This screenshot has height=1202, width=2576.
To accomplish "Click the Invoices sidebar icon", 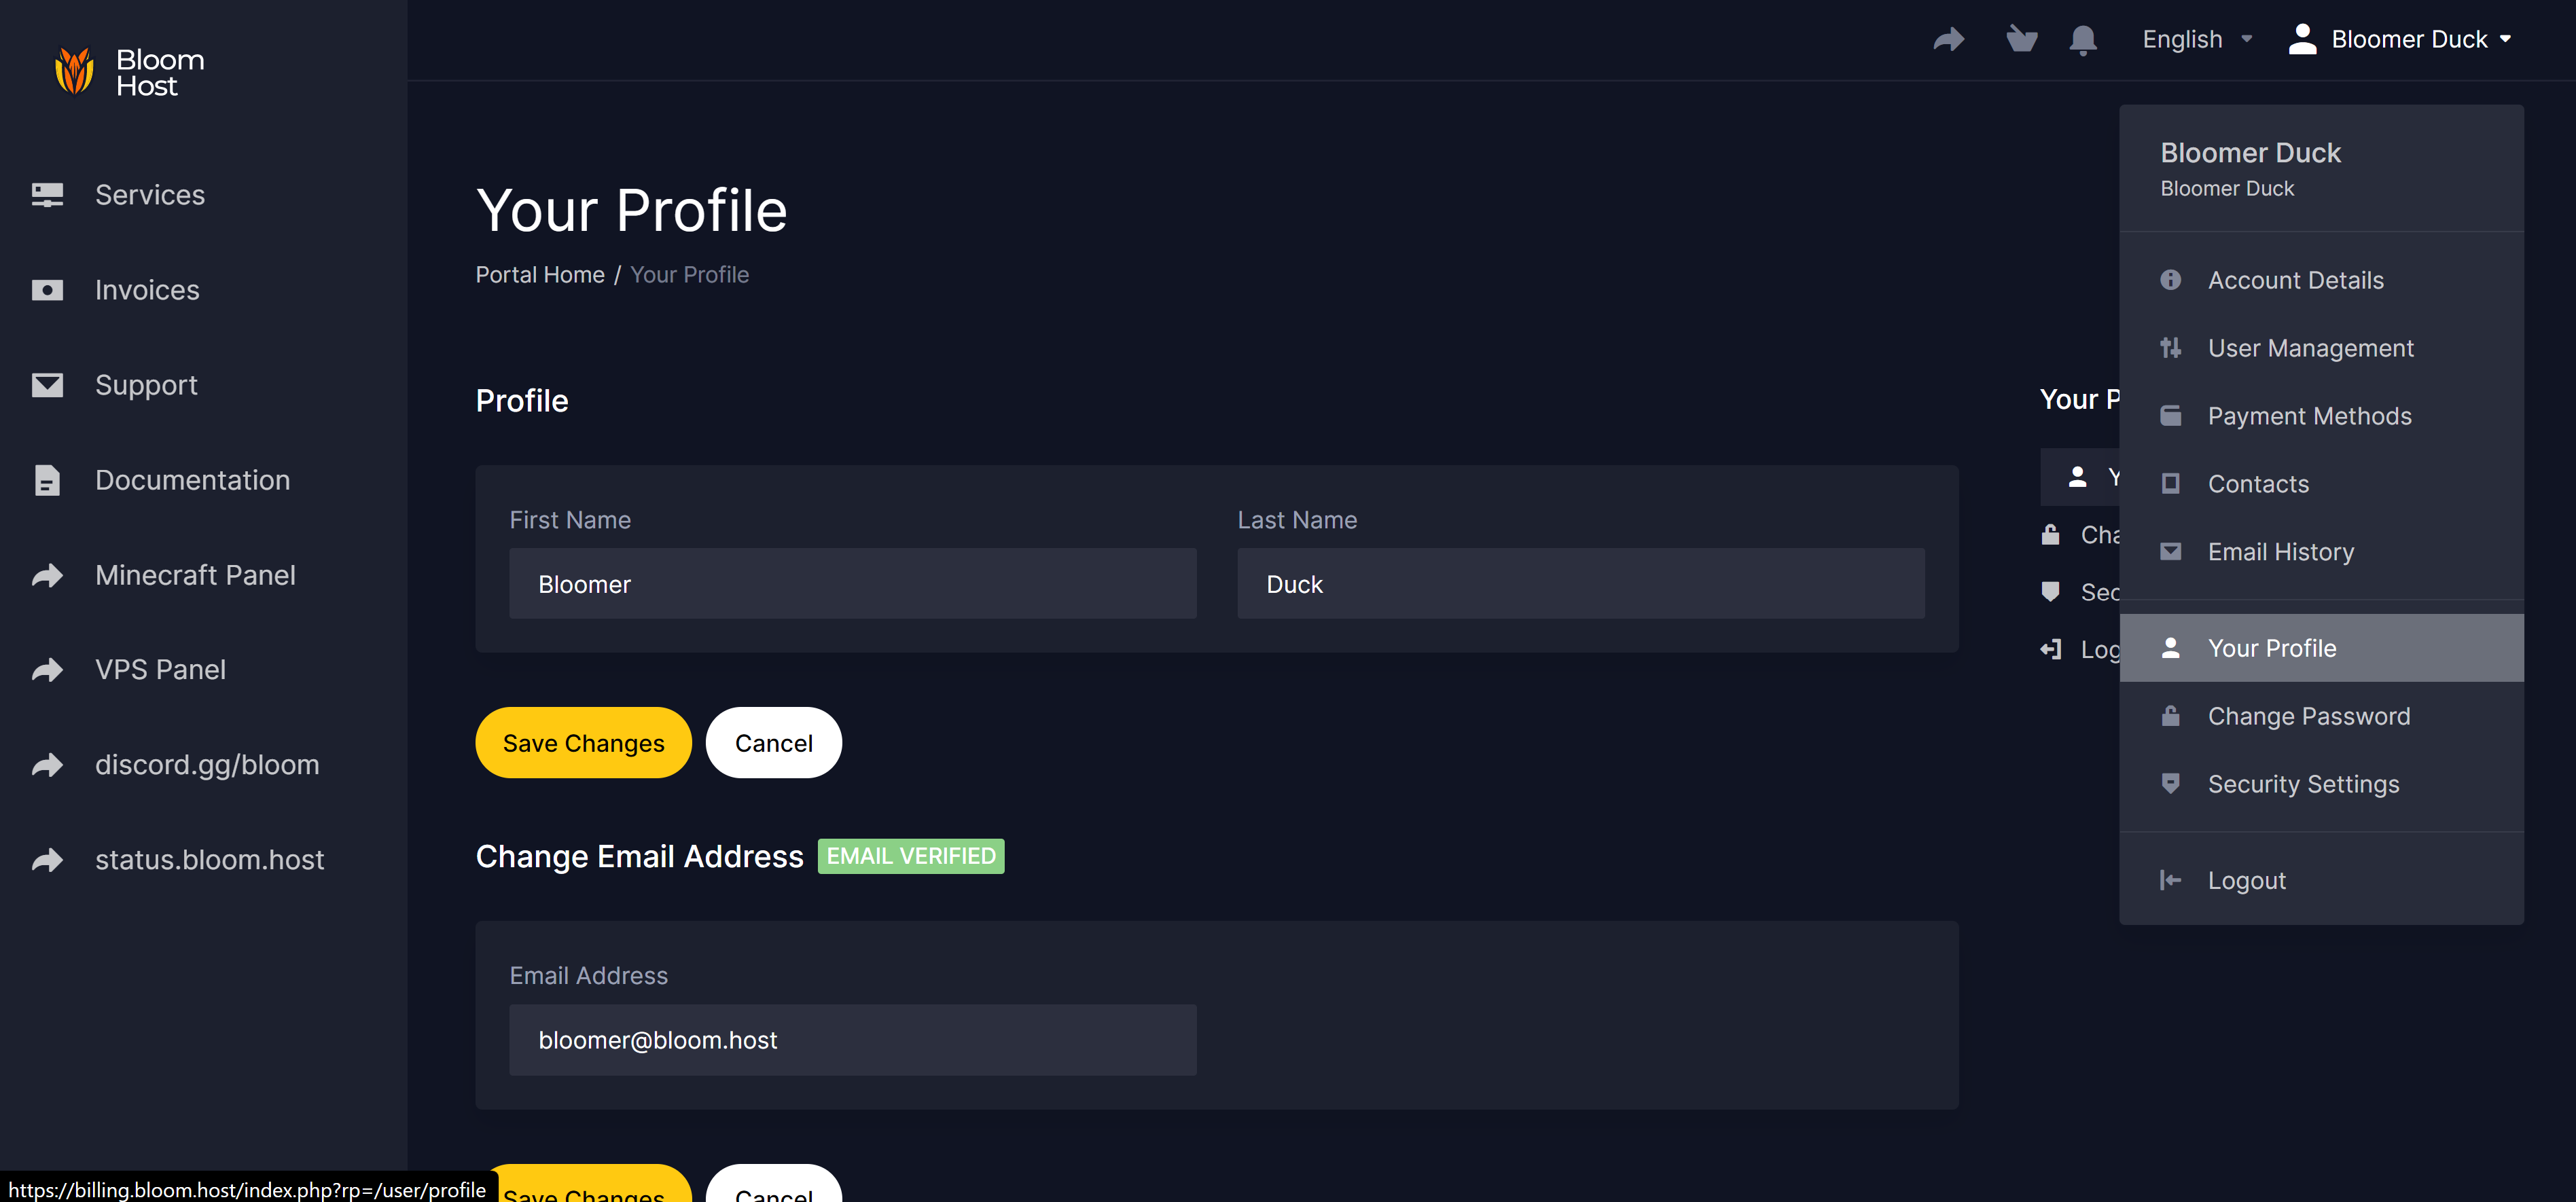I will coord(47,290).
